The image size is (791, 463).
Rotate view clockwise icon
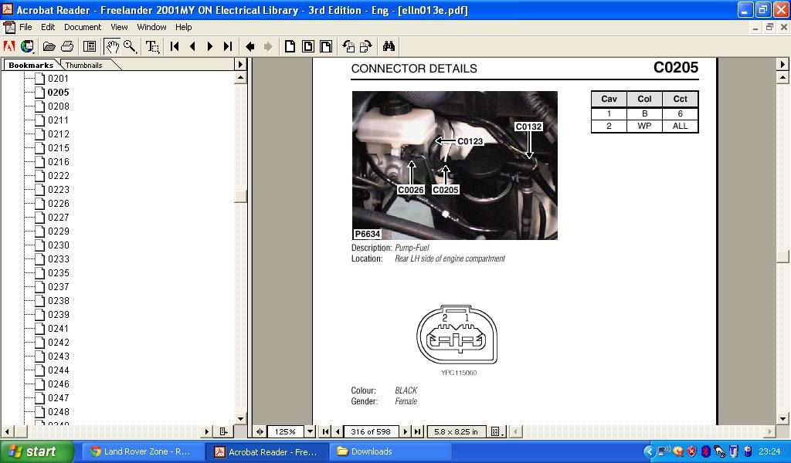[x=365, y=47]
